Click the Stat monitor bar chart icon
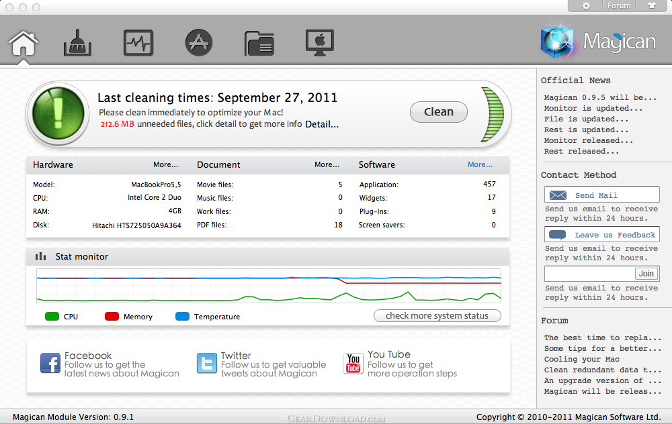The width and height of the screenshot is (672, 424). pos(41,256)
